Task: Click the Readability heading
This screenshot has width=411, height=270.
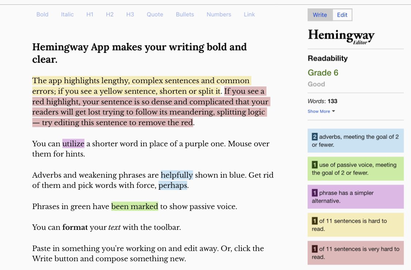Action: 328,58
